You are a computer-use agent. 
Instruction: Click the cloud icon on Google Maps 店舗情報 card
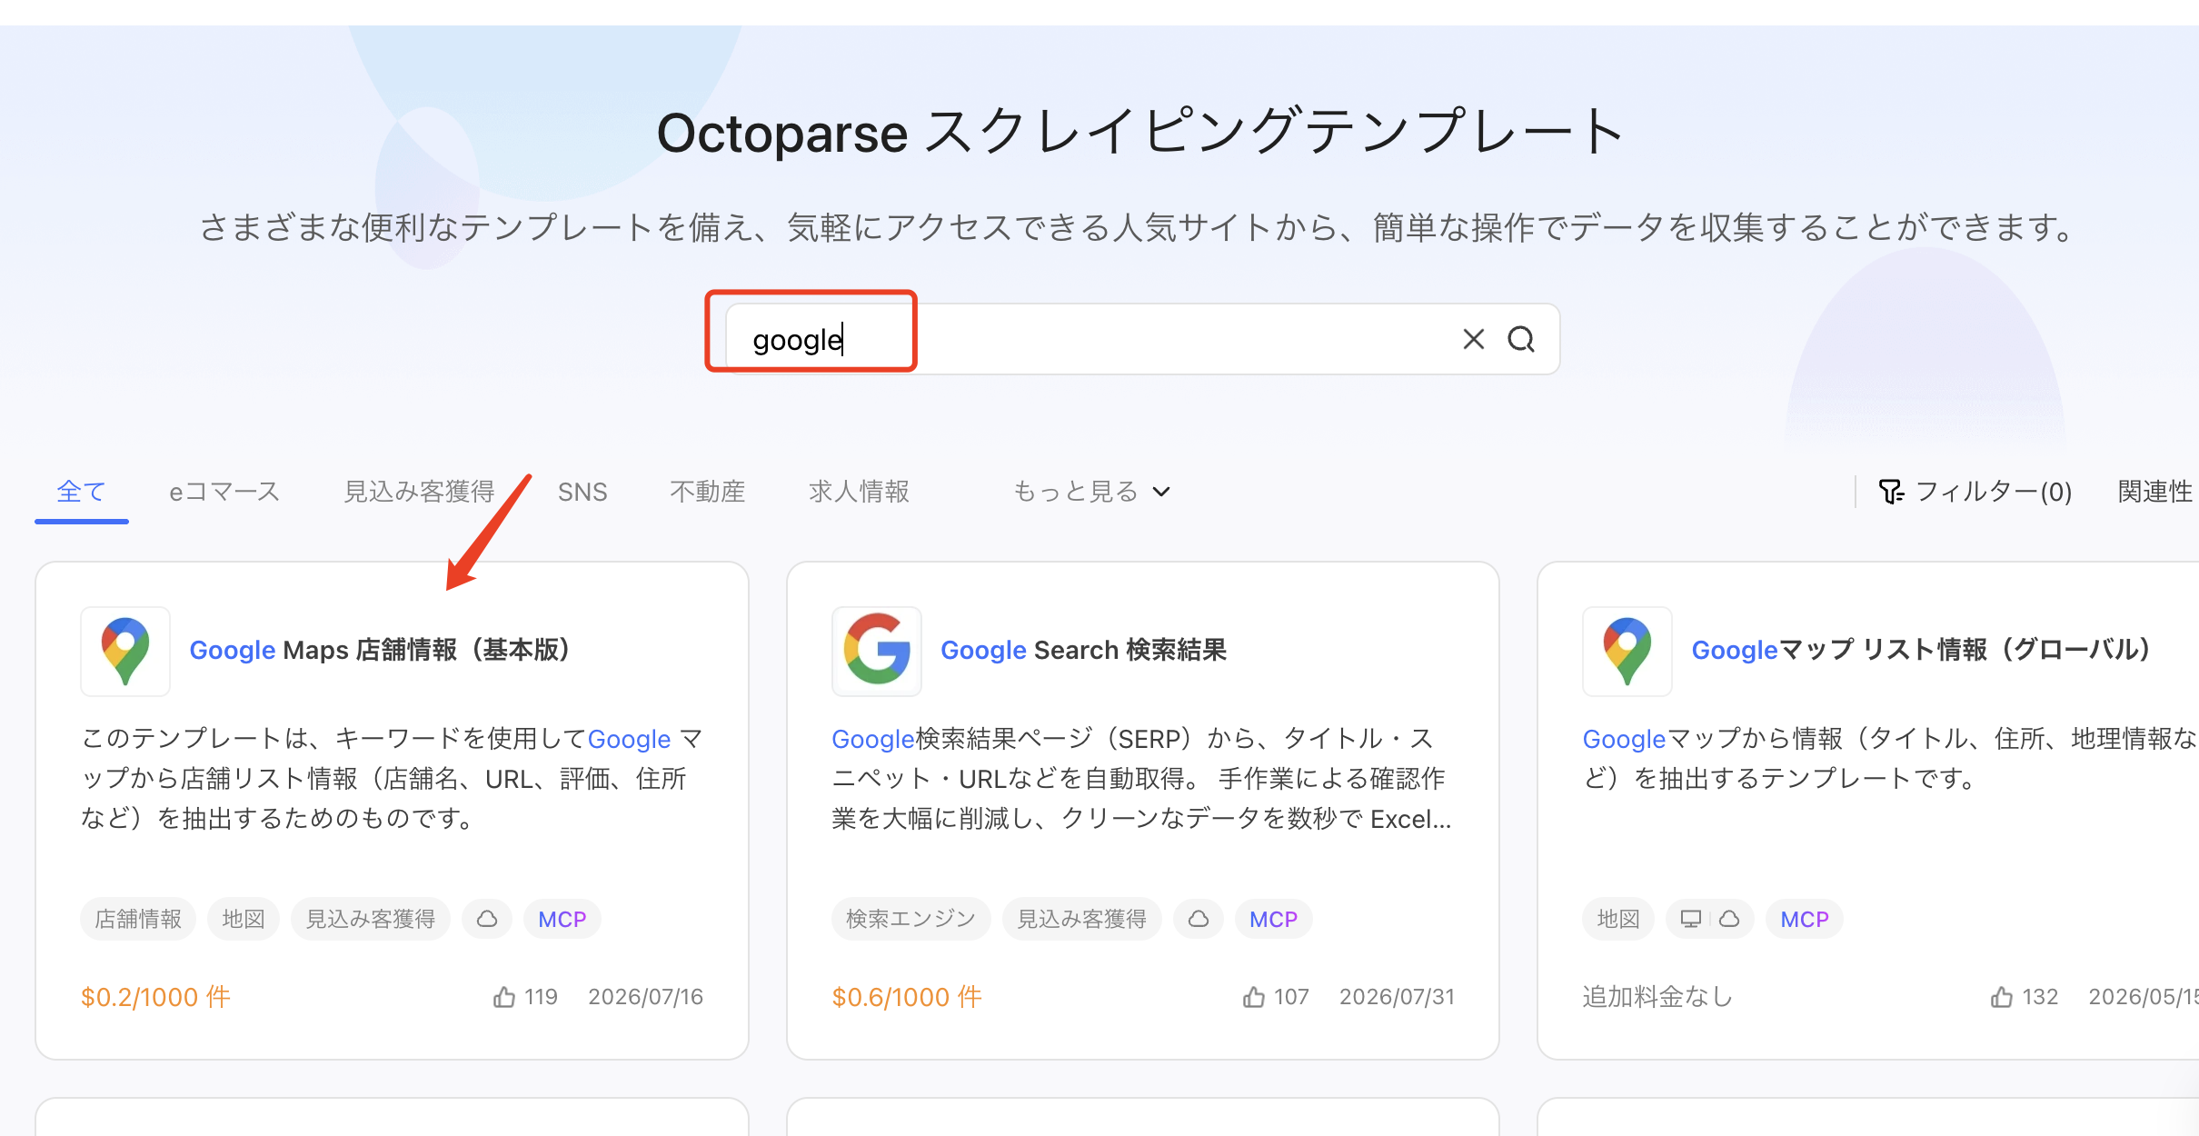[487, 919]
